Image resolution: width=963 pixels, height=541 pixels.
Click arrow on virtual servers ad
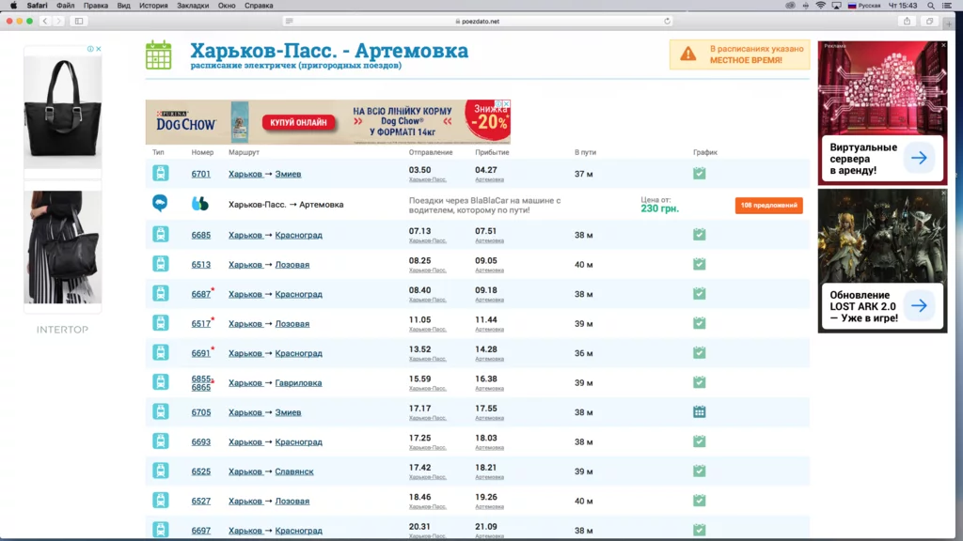919,158
